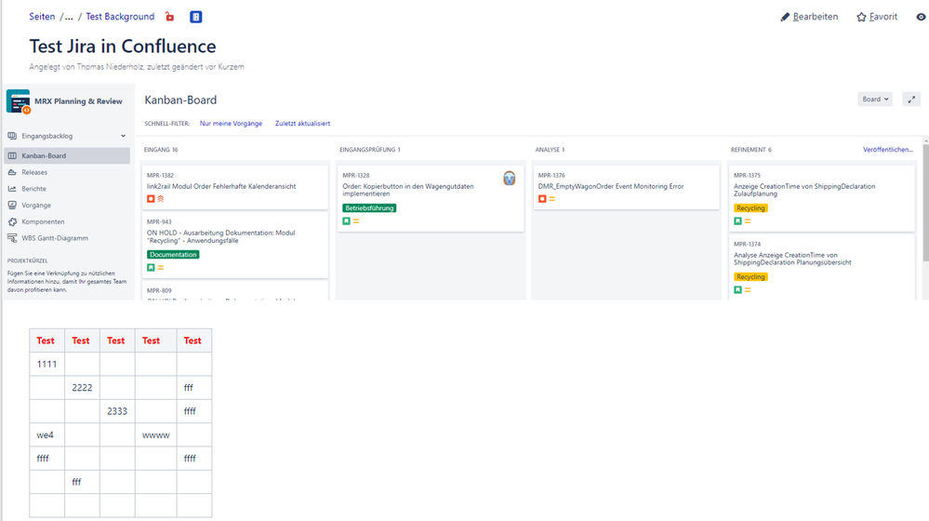Screen dimensions: 929x521
Task: Click the highest priority arrows icon on MPR-1382
Action: coord(161,199)
